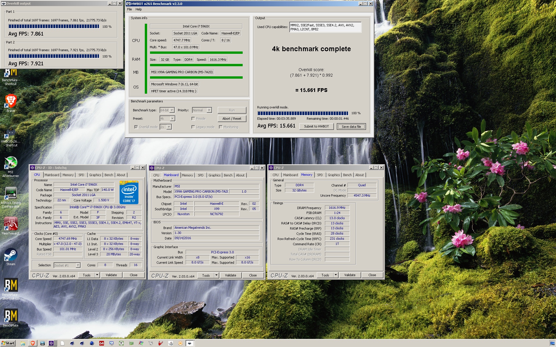The width and height of the screenshot is (556, 347).
Task: Click the Used CPU capabilities text box
Action: 325,27
